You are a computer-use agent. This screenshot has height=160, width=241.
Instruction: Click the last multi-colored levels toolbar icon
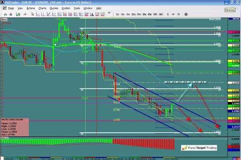(103, 14)
